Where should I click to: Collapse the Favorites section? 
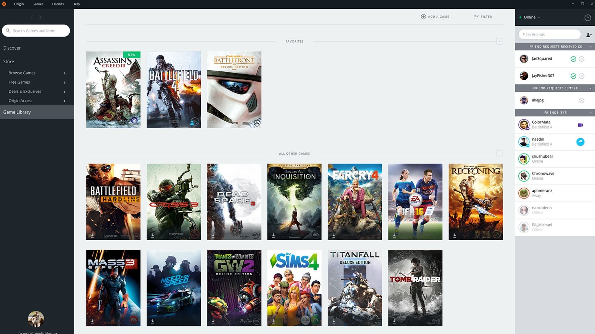tap(500, 42)
